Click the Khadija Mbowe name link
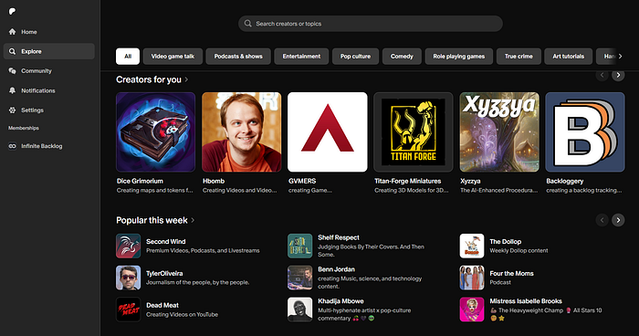 340,301
